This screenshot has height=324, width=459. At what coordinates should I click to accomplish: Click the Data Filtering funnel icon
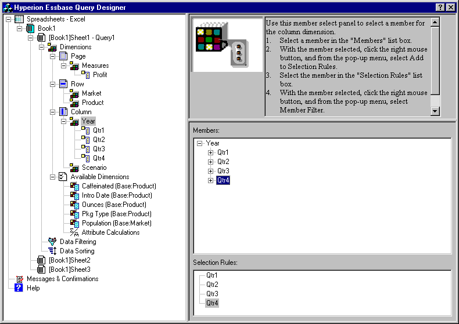[x=53, y=242]
